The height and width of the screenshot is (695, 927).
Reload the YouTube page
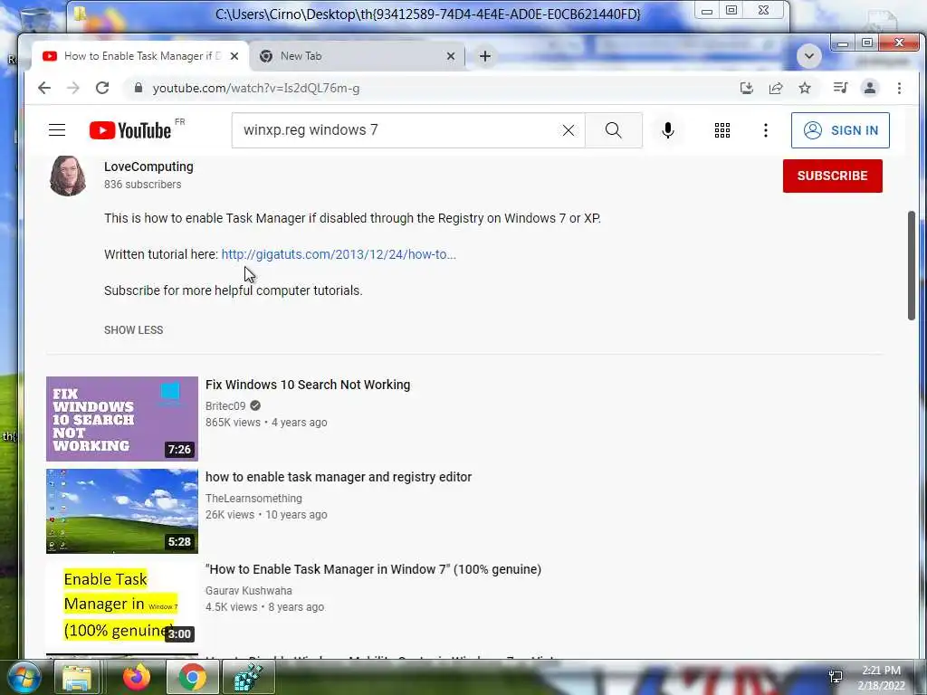point(102,88)
